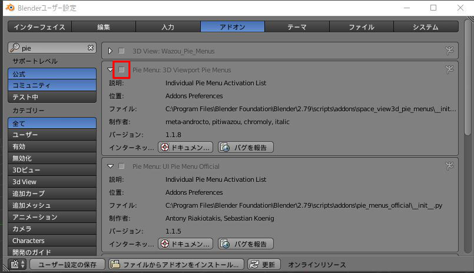This screenshot has height=273, width=474.
Task: Select the アニメーション category
Action: 52,217
